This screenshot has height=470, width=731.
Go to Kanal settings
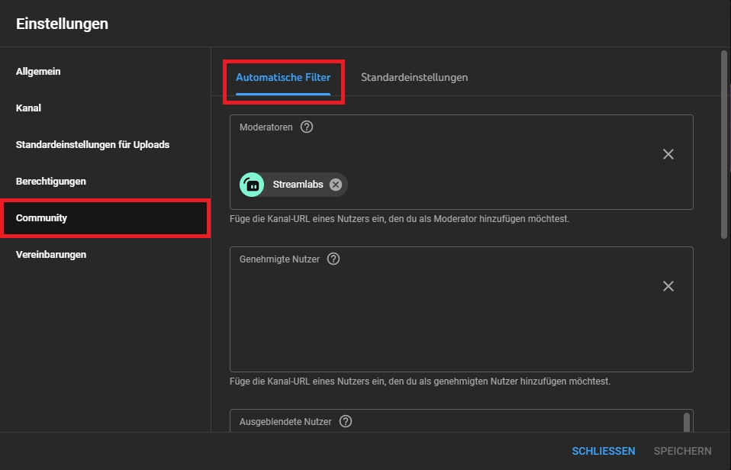point(28,108)
